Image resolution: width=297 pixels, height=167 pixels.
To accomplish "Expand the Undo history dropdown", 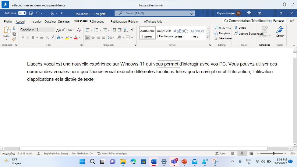I will (x=41, y=13).
